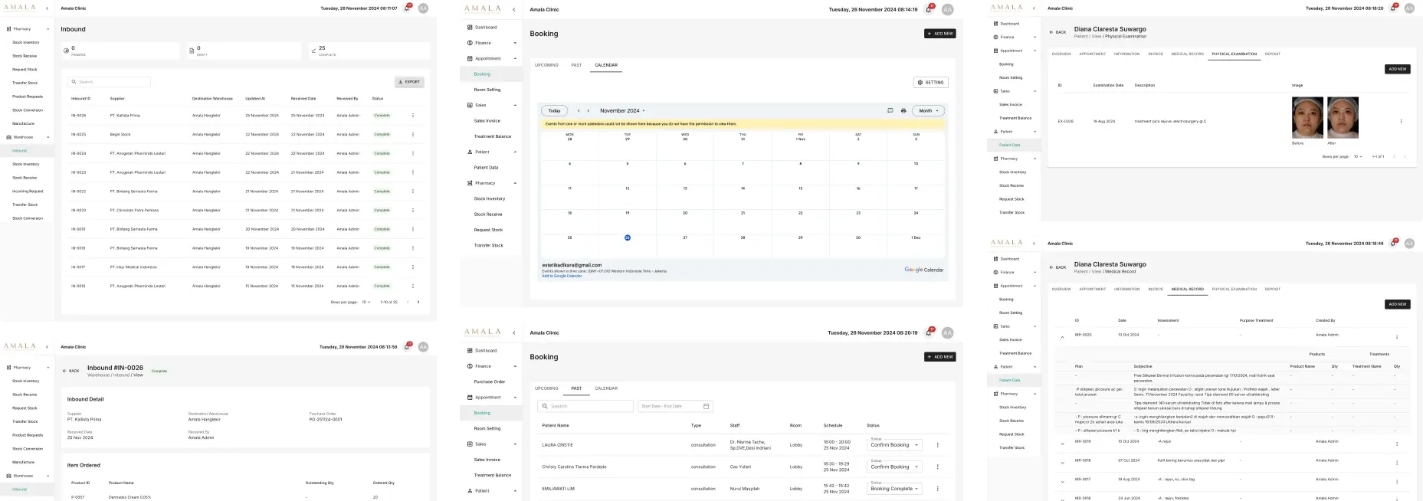Click calendar icon in Start Date - End Date field
1423x501 pixels.
706,406
